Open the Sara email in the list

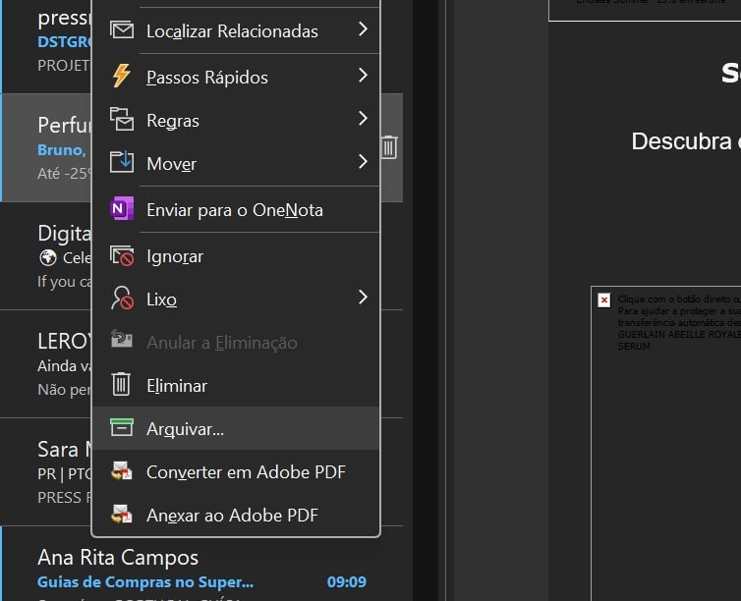46,472
